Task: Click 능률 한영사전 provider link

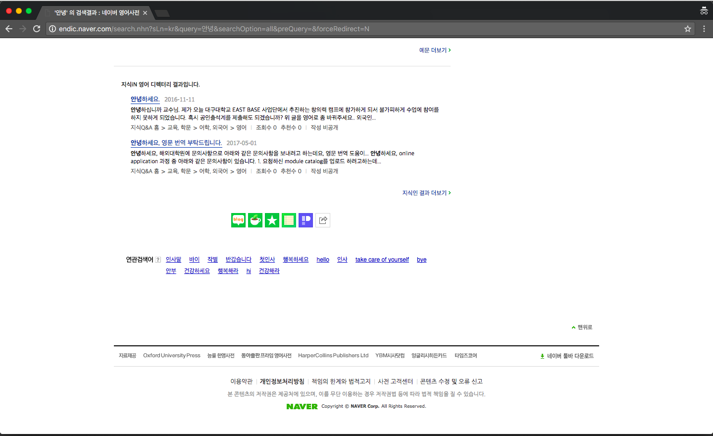Action: (221, 356)
